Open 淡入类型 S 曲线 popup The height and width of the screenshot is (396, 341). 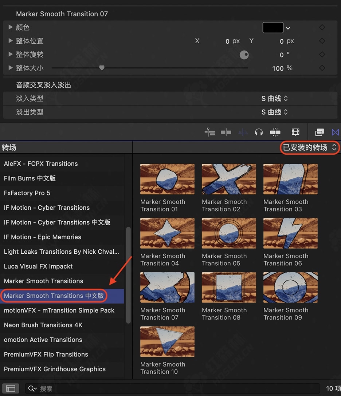[275, 99]
